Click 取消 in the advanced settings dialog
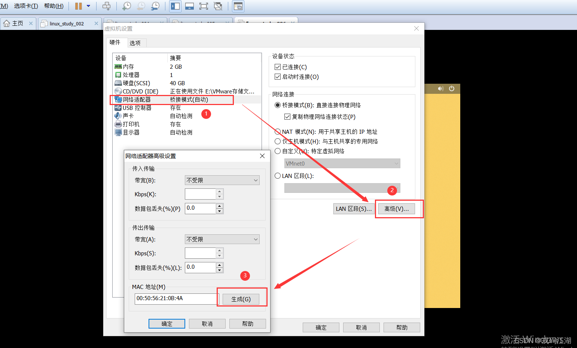Screen dimensions: 577x348 click(x=207, y=324)
